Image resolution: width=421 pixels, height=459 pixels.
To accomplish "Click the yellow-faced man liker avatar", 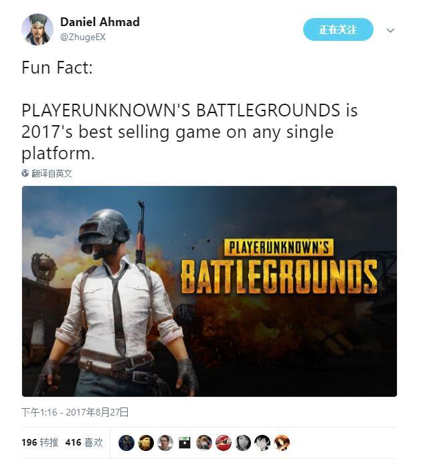I will [146, 443].
